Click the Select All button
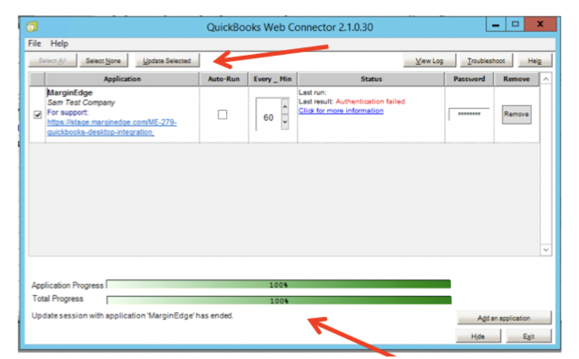The image size is (579, 359). click(x=52, y=60)
